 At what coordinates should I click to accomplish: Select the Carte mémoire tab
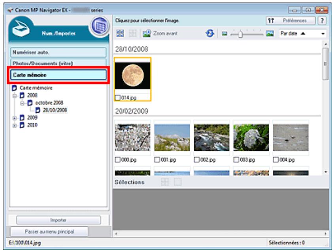(x=58, y=75)
